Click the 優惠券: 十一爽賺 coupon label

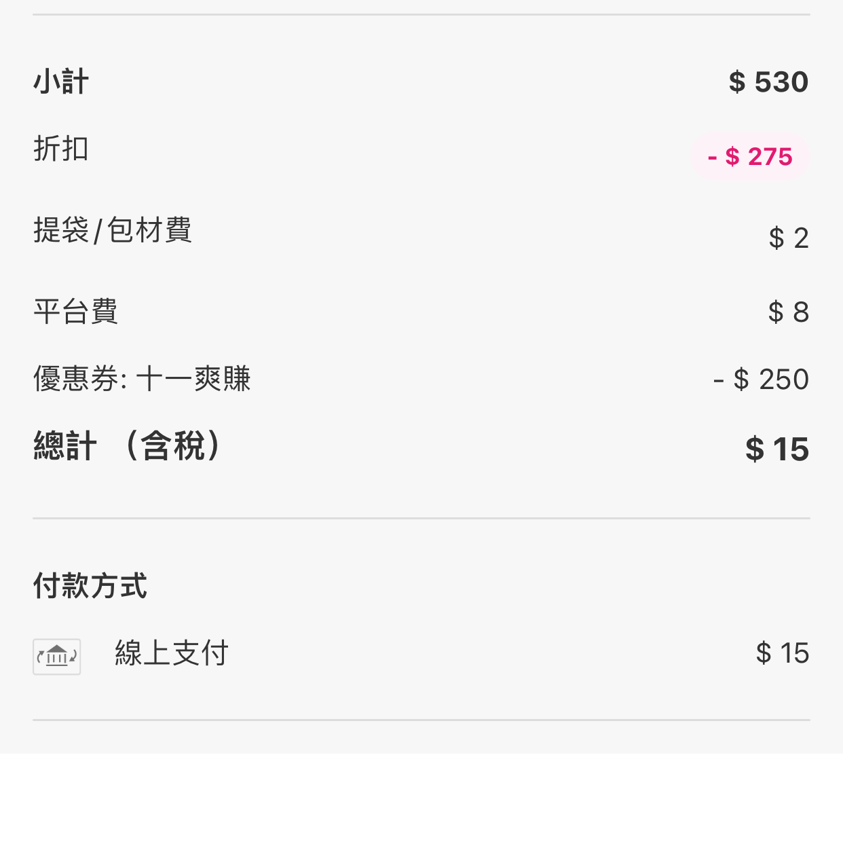[x=142, y=379]
